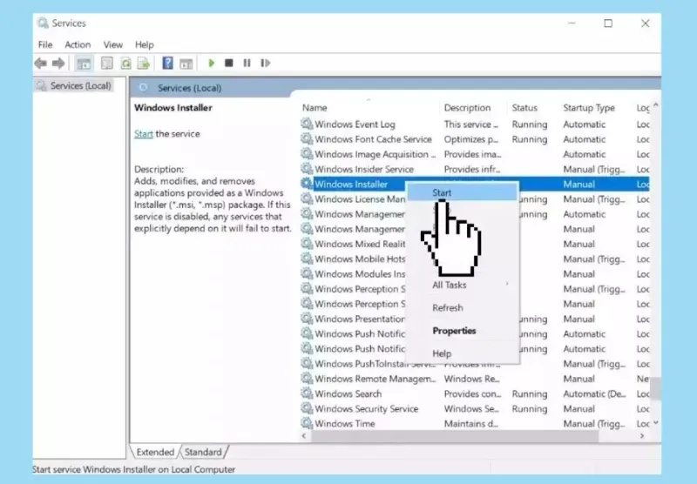Switch to the Extended tab
This screenshot has height=484, width=697.
pyautogui.click(x=155, y=452)
